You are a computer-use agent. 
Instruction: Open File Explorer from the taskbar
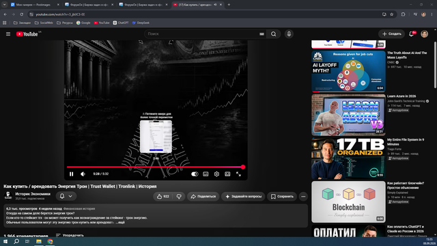(39, 241)
